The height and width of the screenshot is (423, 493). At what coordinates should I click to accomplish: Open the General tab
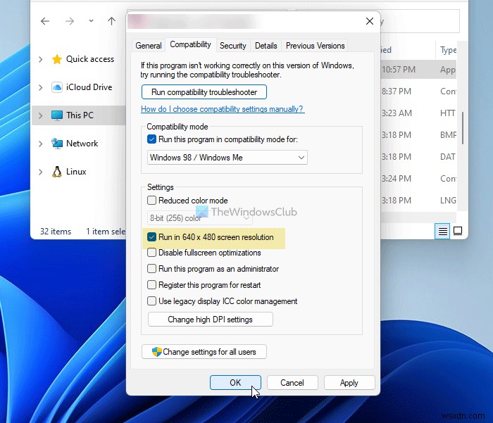coord(149,46)
